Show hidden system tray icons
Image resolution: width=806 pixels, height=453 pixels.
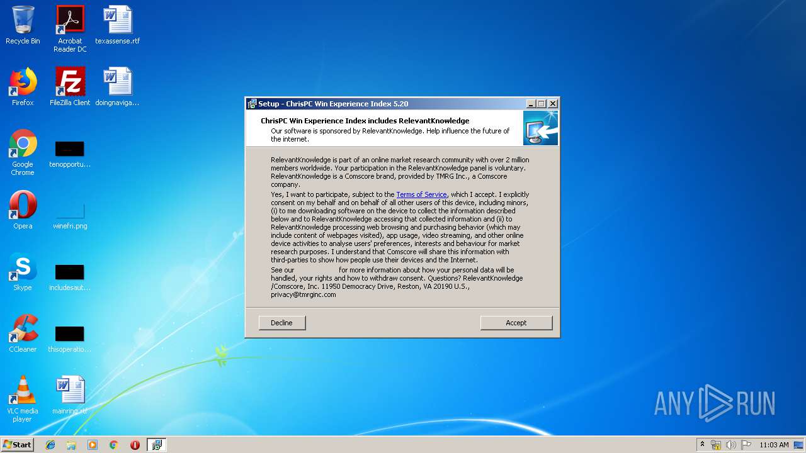(x=702, y=445)
